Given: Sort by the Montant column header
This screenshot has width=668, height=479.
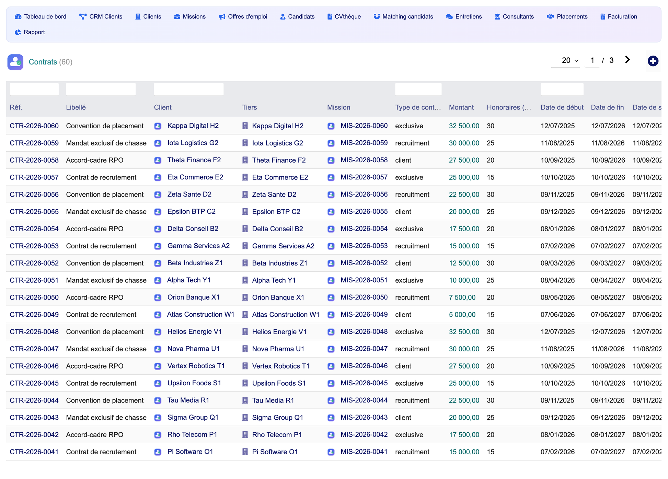Looking at the screenshot, I should [x=461, y=107].
